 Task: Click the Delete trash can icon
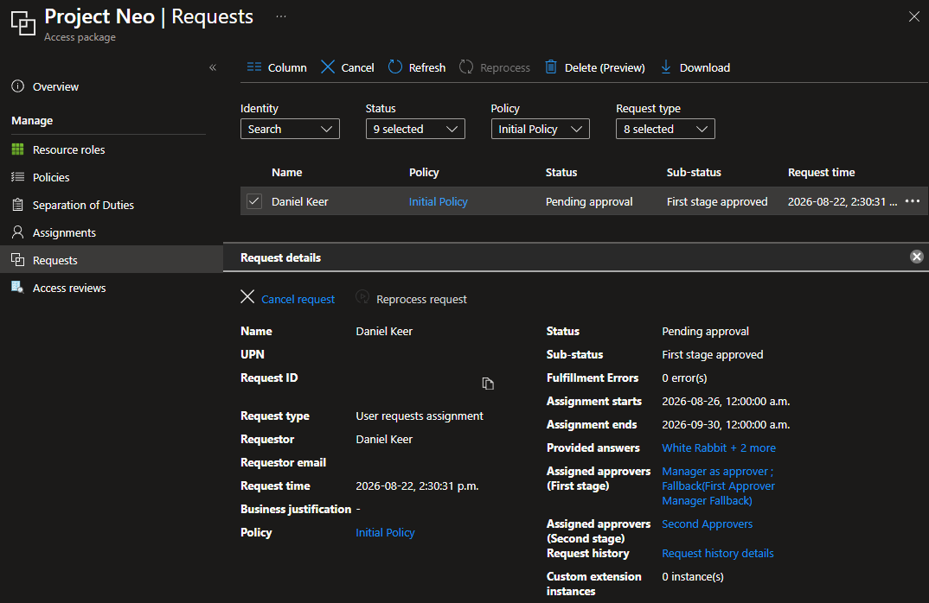pyautogui.click(x=551, y=67)
